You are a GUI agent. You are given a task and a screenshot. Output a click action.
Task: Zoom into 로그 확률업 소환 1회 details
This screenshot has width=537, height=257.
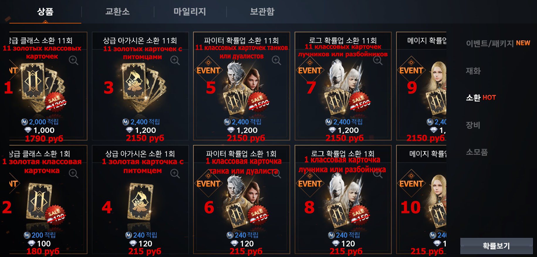(x=378, y=174)
